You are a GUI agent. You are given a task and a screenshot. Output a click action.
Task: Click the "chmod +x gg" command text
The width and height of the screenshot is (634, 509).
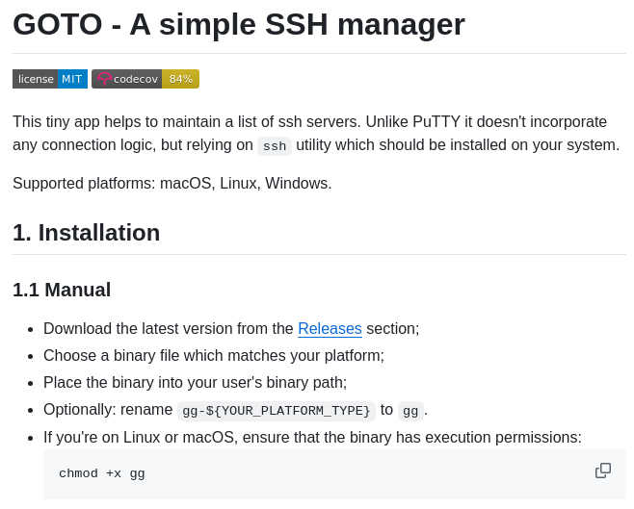pyautogui.click(x=102, y=473)
